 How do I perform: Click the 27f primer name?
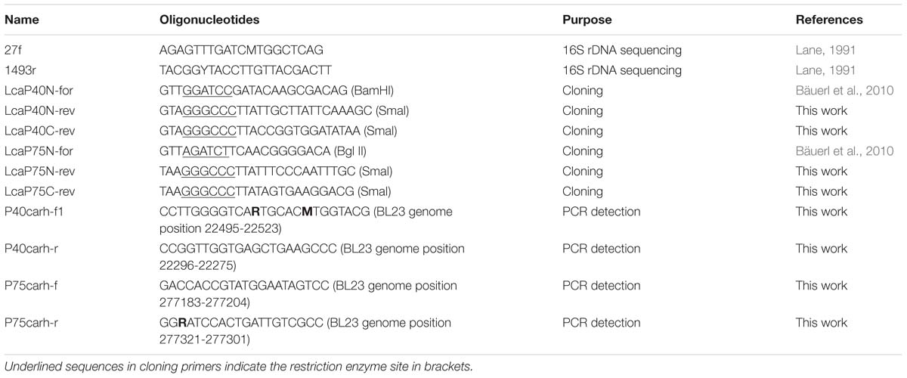click(x=14, y=51)
